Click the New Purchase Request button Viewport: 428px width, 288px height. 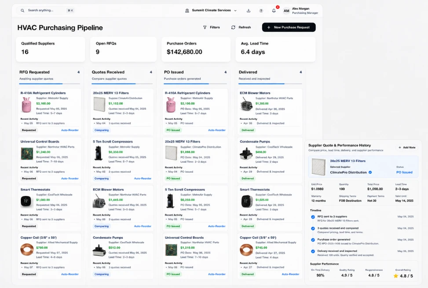(x=289, y=27)
